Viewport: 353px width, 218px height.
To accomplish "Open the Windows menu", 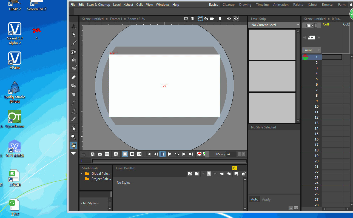I will pyautogui.click(x=163, y=4).
